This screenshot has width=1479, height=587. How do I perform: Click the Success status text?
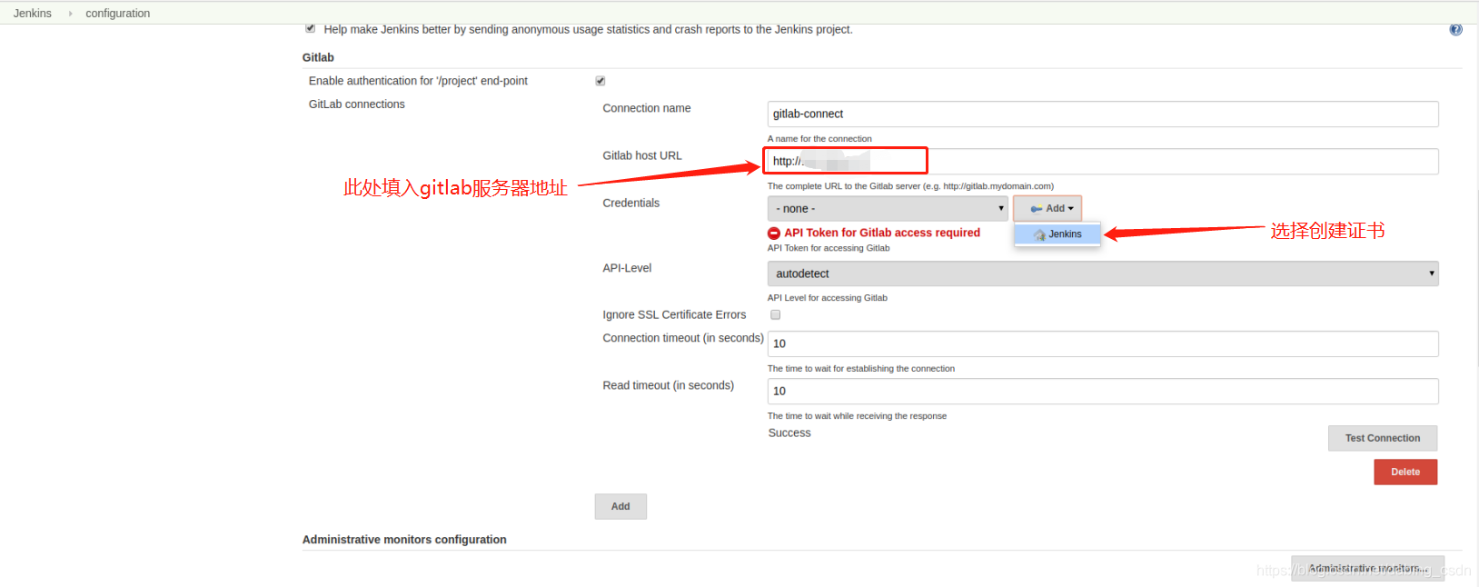[x=789, y=433]
